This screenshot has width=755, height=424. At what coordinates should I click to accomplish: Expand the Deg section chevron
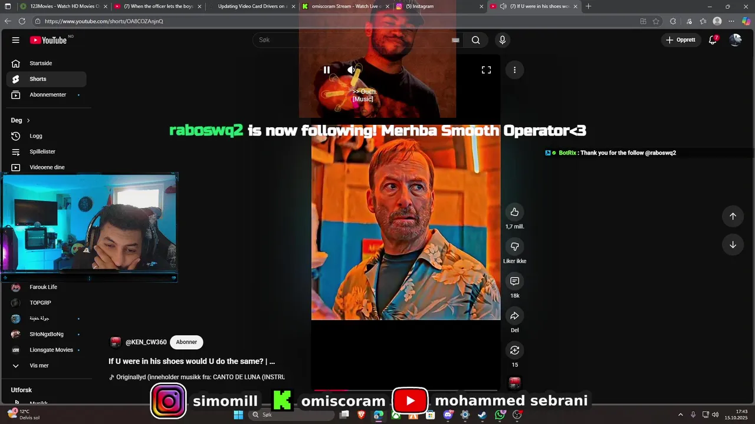click(28, 120)
